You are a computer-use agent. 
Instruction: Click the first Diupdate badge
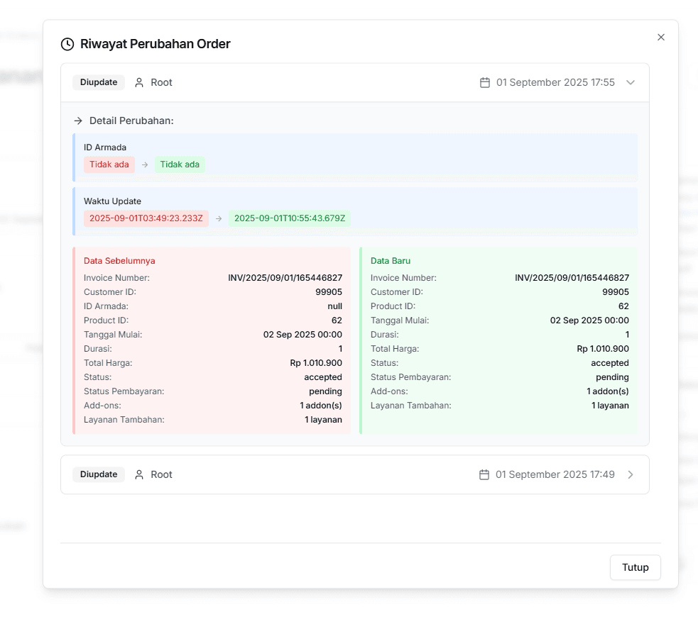pyautogui.click(x=99, y=83)
